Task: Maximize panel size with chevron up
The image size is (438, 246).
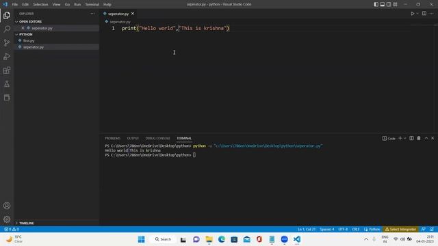Action: coord(426,138)
